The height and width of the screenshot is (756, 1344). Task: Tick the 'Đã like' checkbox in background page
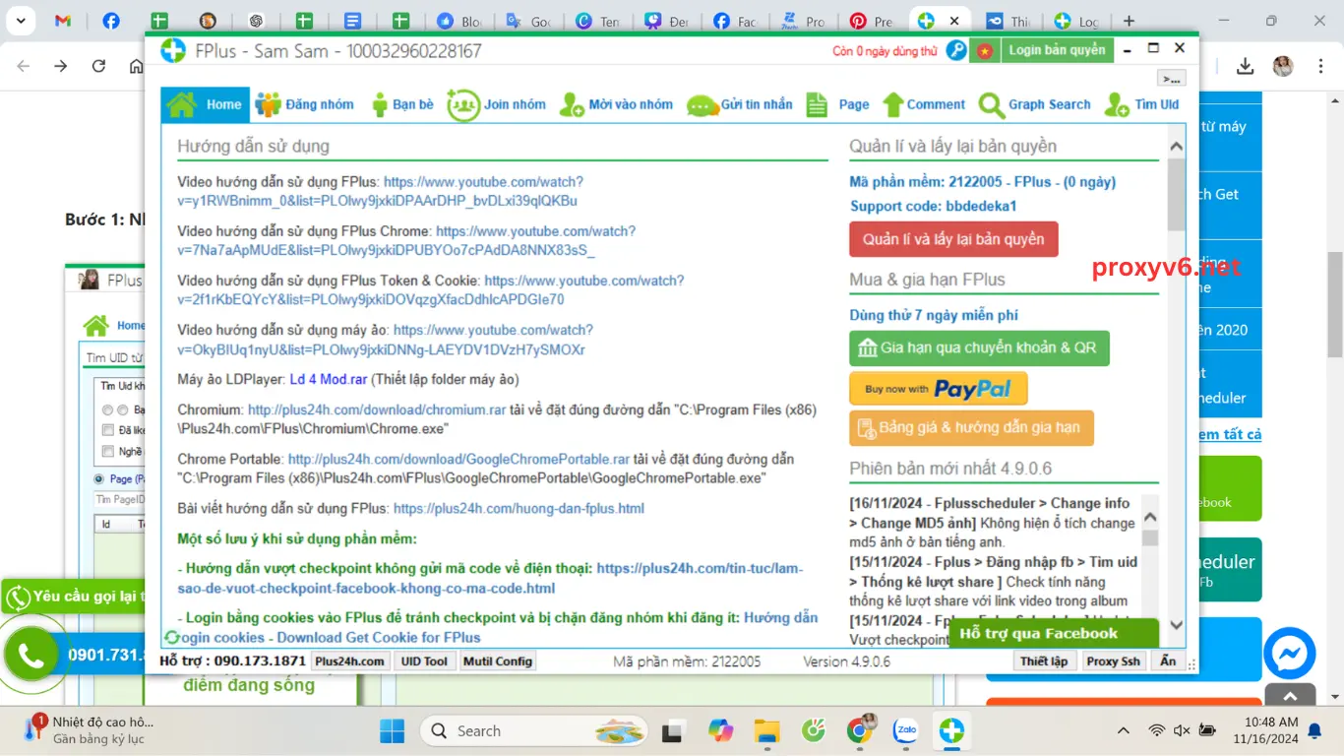[x=108, y=430]
